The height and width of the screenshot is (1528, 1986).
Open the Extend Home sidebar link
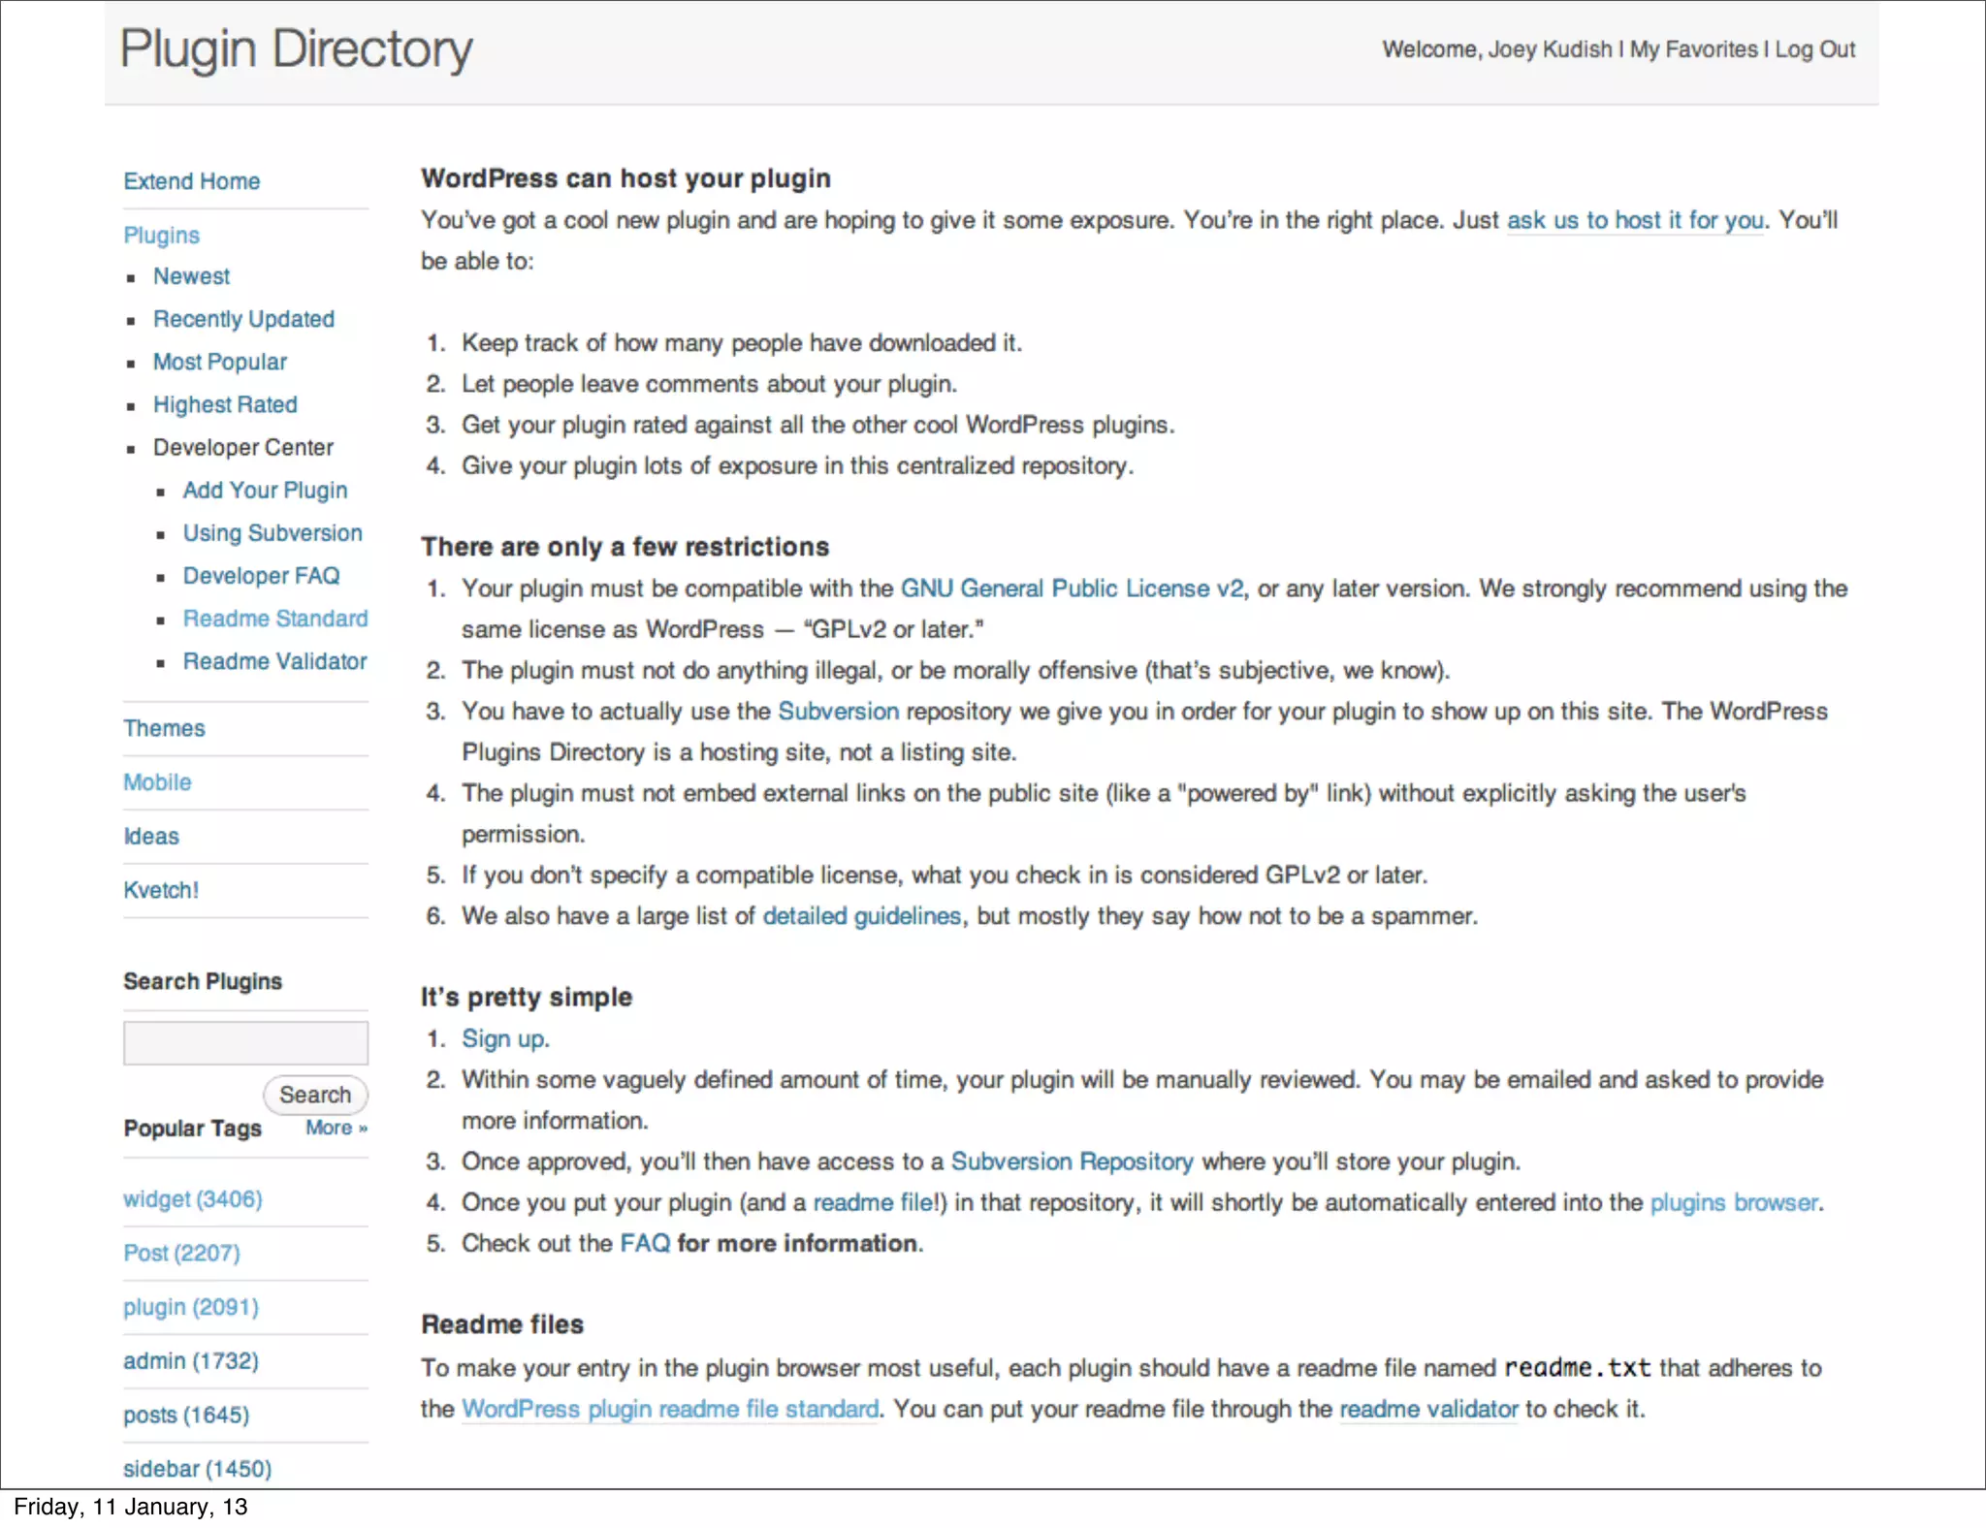coord(191,181)
